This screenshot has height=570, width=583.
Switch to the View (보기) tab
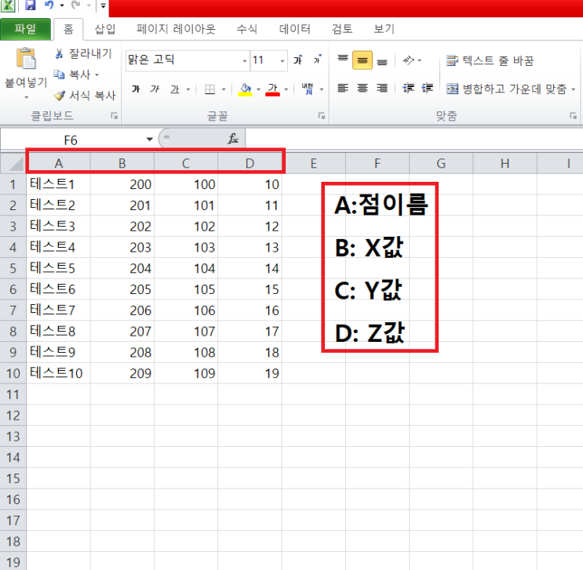384,29
